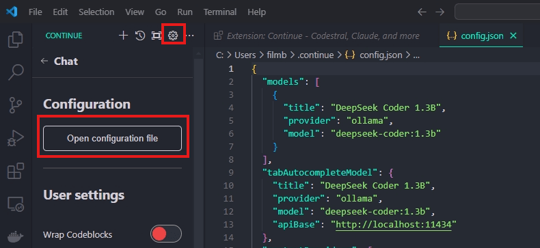This screenshot has height=248, width=540.
Task: Click the VS Code logo icon
Action: (12, 12)
